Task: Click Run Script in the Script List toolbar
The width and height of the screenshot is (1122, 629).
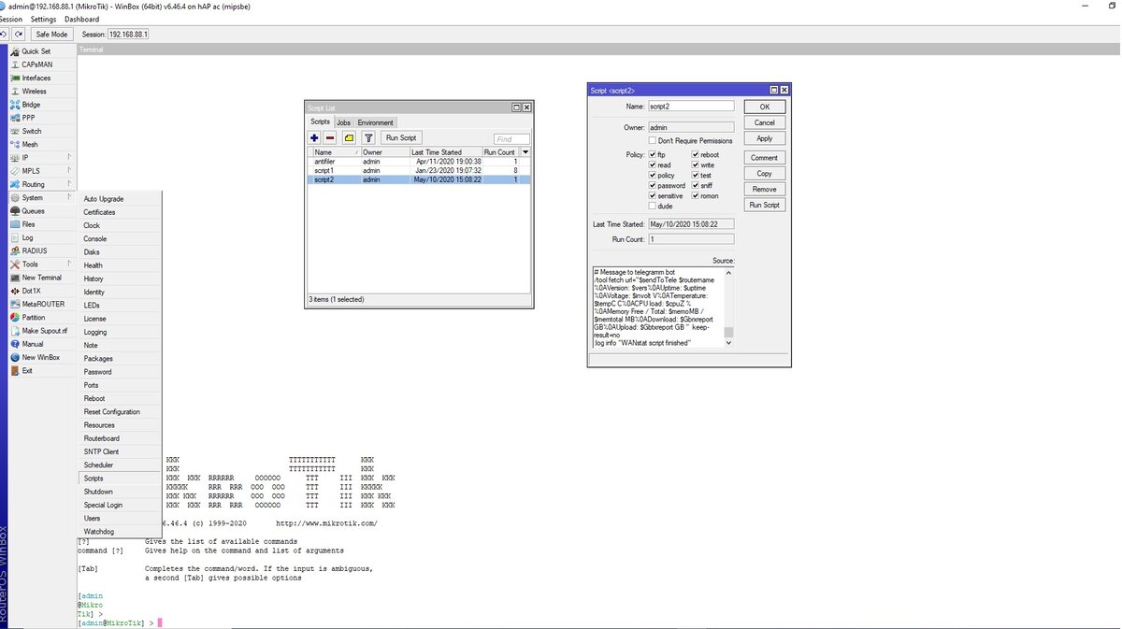Action: click(401, 137)
